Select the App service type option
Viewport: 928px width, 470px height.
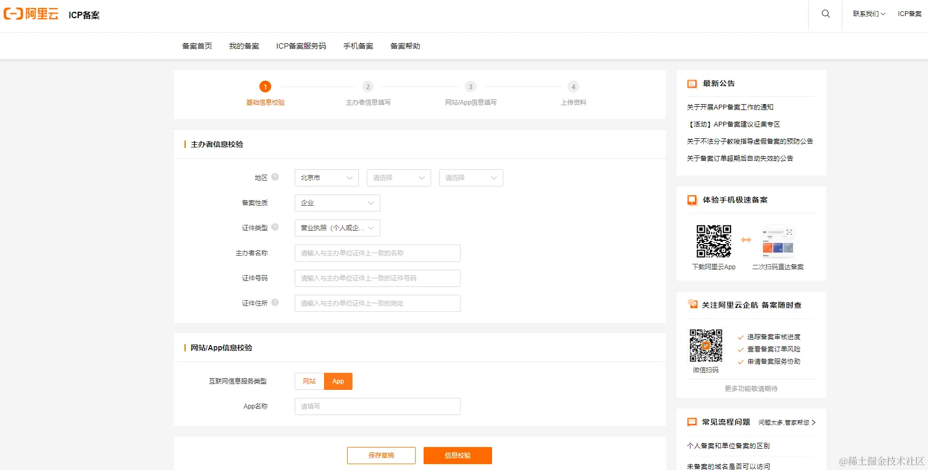point(338,381)
